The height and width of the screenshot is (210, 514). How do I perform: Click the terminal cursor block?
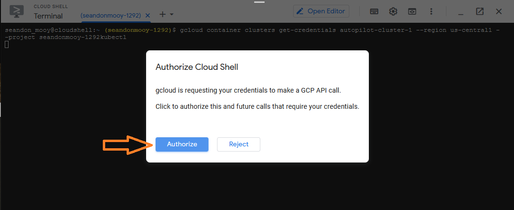7,45
